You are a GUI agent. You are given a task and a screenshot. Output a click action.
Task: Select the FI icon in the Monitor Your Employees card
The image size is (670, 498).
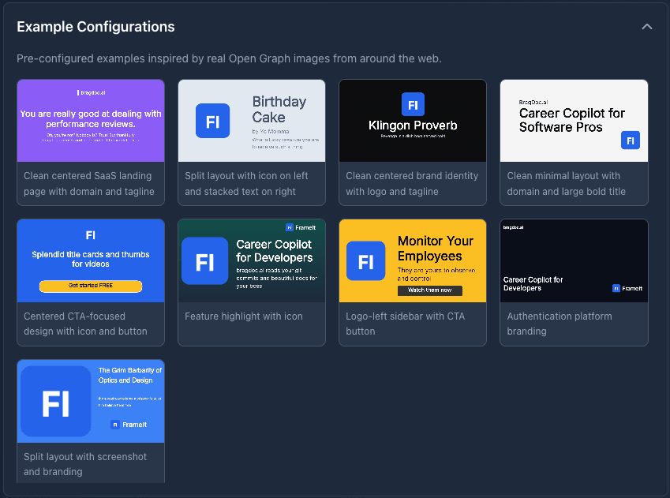365,260
